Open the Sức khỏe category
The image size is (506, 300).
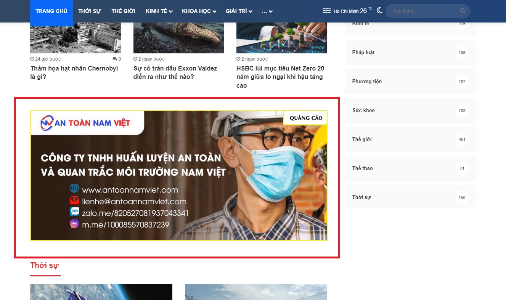[410, 111]
